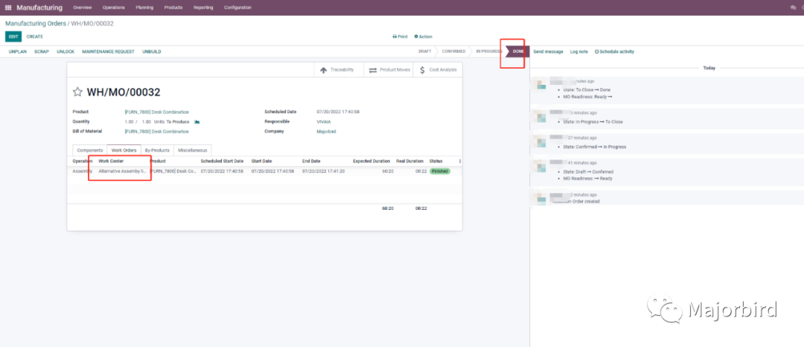Click Schedule activity in chatter
804x347 pixels.
(x=614, y=51)
